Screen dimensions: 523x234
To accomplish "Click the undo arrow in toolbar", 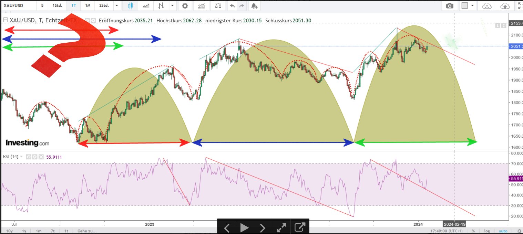I will point(233,6).
